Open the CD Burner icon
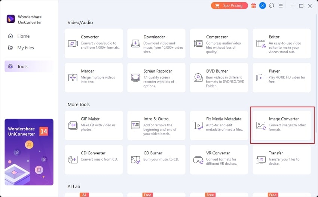 (135, 160)
